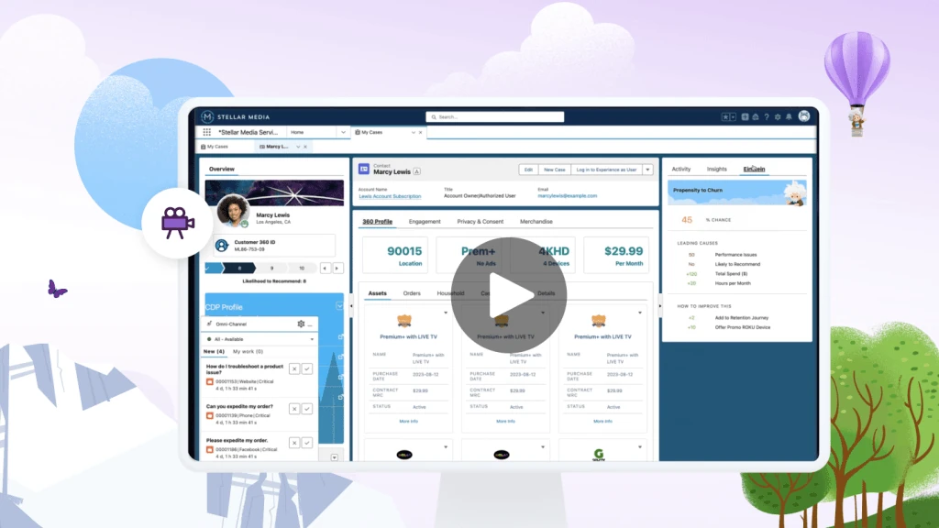
Task: Close the My Cases workspace tab
Action: click(420, 132)
